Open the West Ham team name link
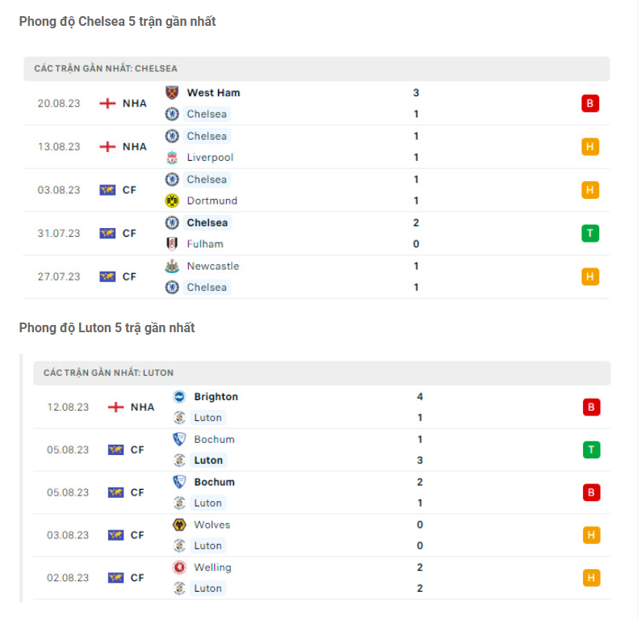The image size is (638, 620). click(213, 92)
